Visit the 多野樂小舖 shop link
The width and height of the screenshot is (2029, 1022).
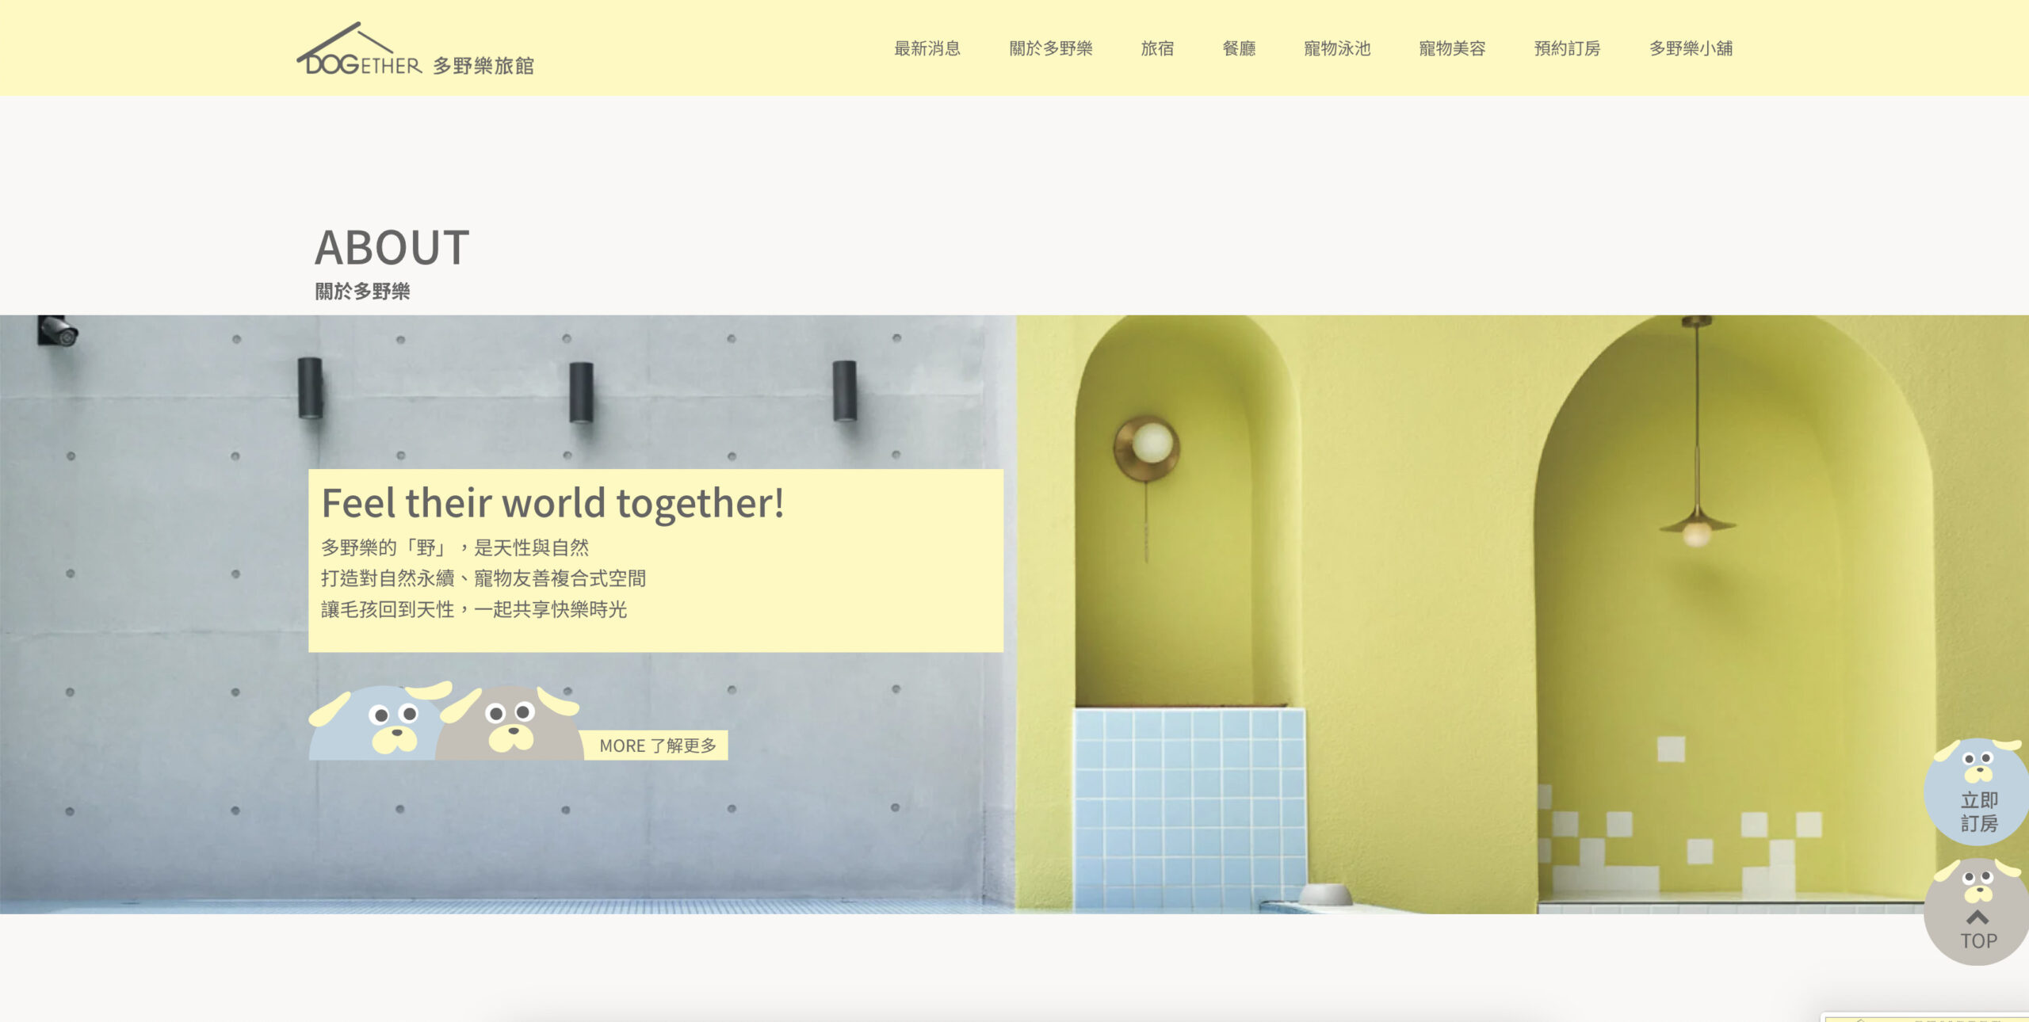pos(1691,48)
